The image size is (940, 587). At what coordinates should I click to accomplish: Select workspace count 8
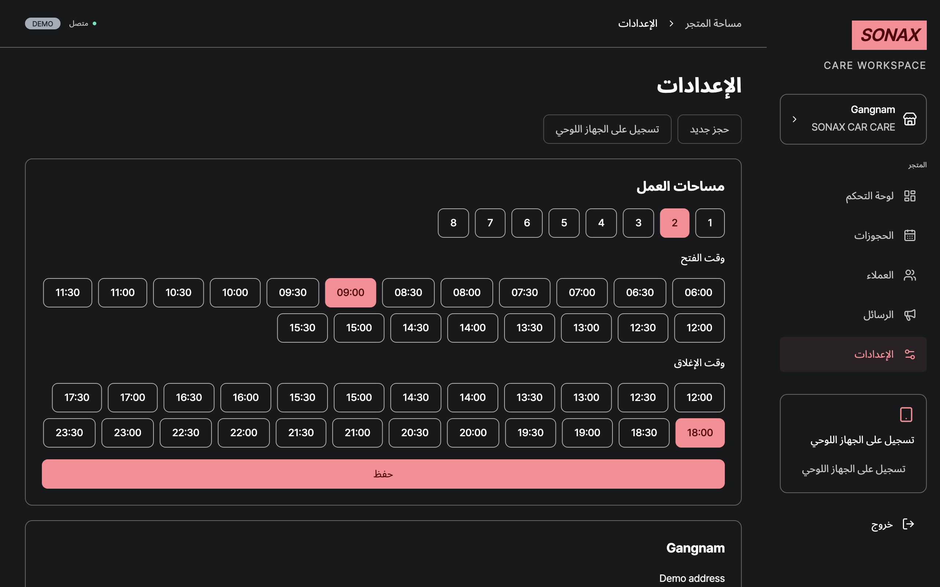point(453,223)
